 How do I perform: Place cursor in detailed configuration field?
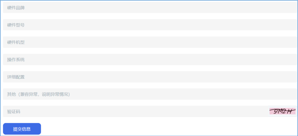tap(149, 77)
